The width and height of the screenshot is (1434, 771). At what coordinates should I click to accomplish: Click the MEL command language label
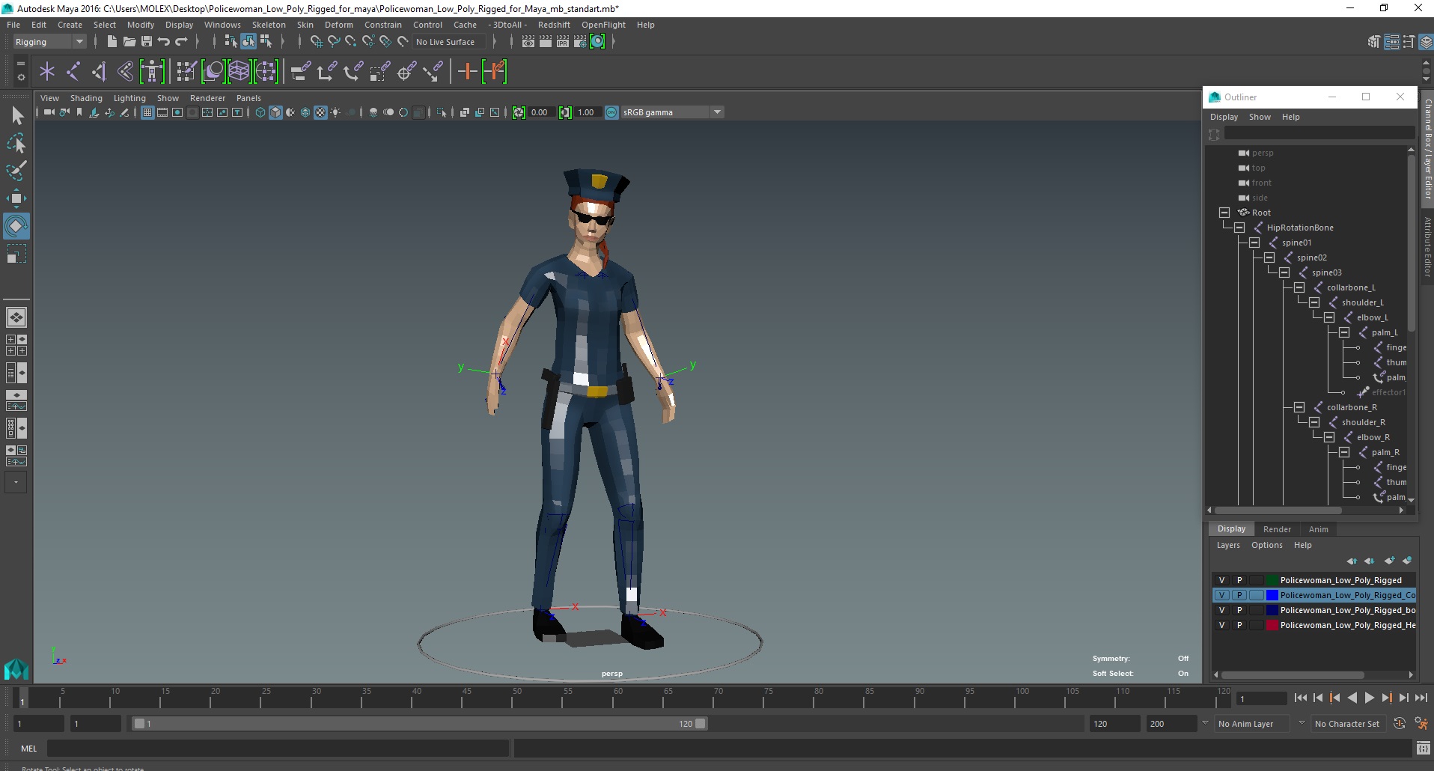[28, 749]
